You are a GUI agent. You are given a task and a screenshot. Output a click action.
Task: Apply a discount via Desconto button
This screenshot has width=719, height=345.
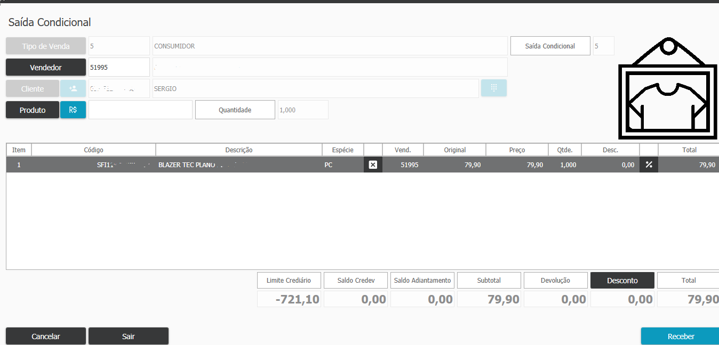tap(622, 281)
